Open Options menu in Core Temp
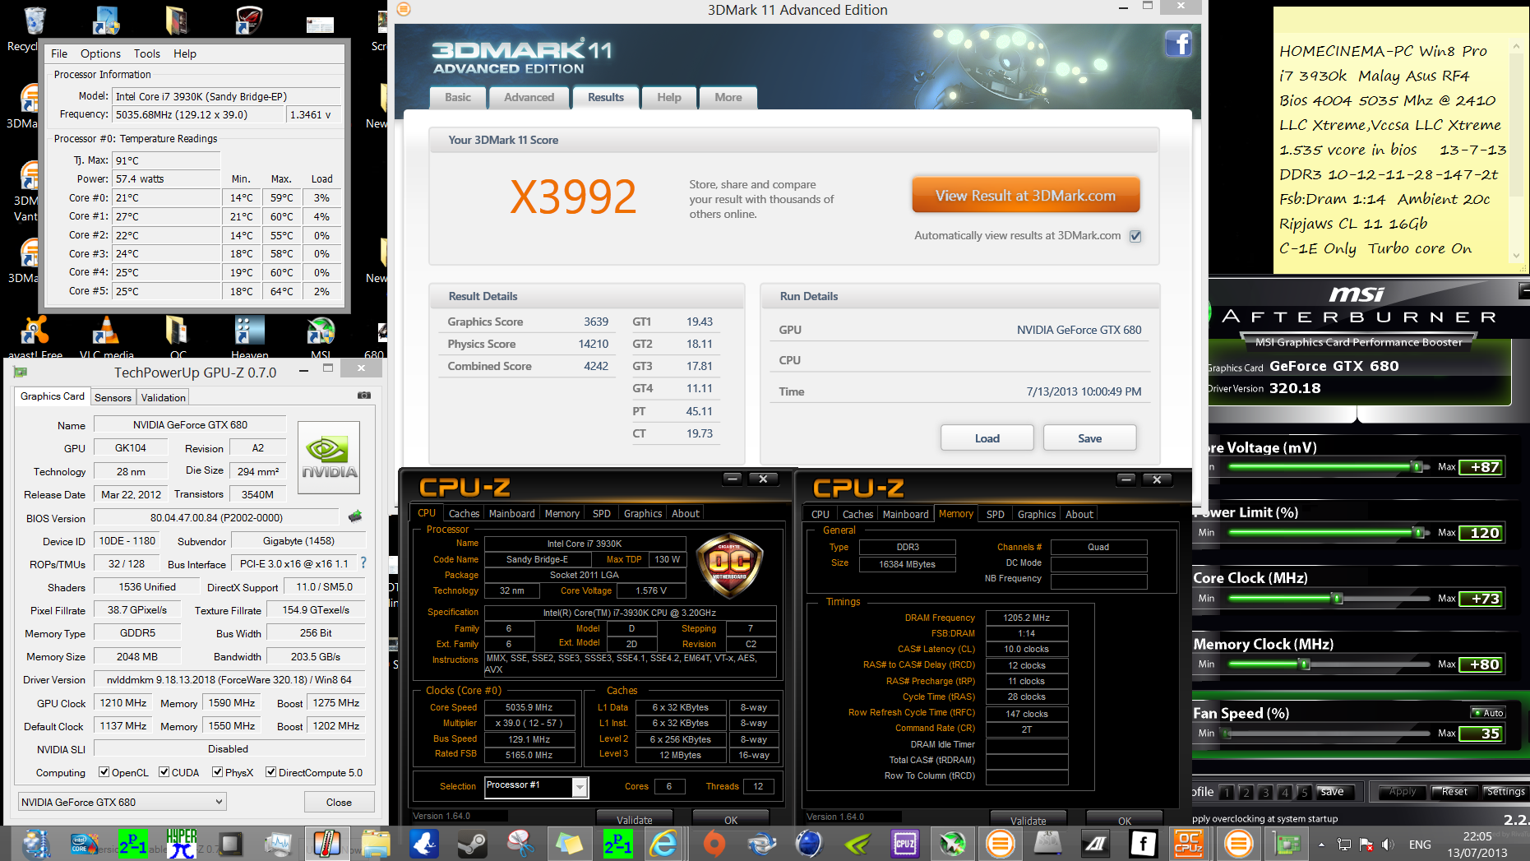Screen dimensions: 1530x861 100,53
